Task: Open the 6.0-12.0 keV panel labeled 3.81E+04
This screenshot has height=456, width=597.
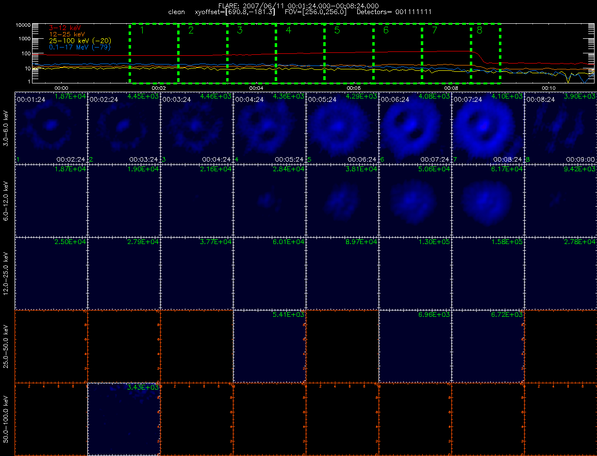Action: (x=342, y=200)
